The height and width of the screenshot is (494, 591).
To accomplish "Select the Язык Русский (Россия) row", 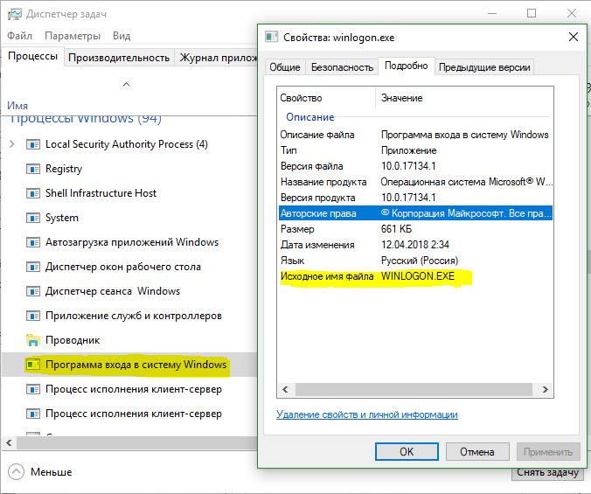I will 415,261.
